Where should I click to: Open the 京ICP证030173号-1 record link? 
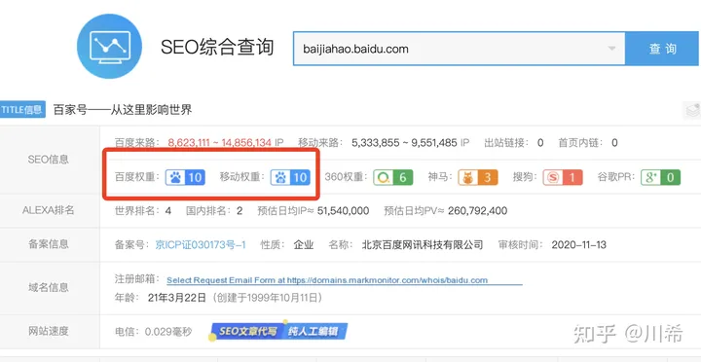[x=201, y=245]
